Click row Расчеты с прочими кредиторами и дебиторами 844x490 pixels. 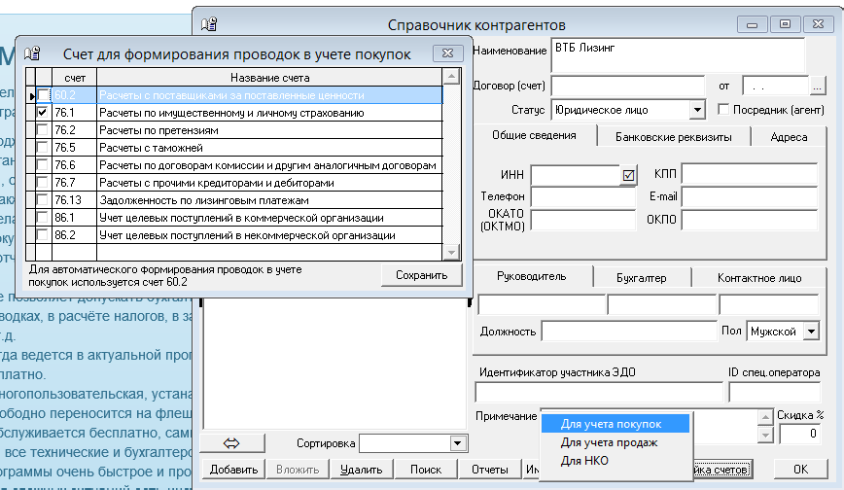pos(233,183)
